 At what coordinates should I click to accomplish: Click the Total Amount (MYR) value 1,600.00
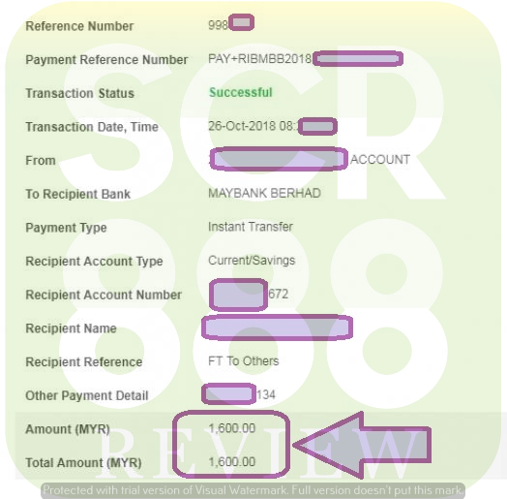point(232,462)
